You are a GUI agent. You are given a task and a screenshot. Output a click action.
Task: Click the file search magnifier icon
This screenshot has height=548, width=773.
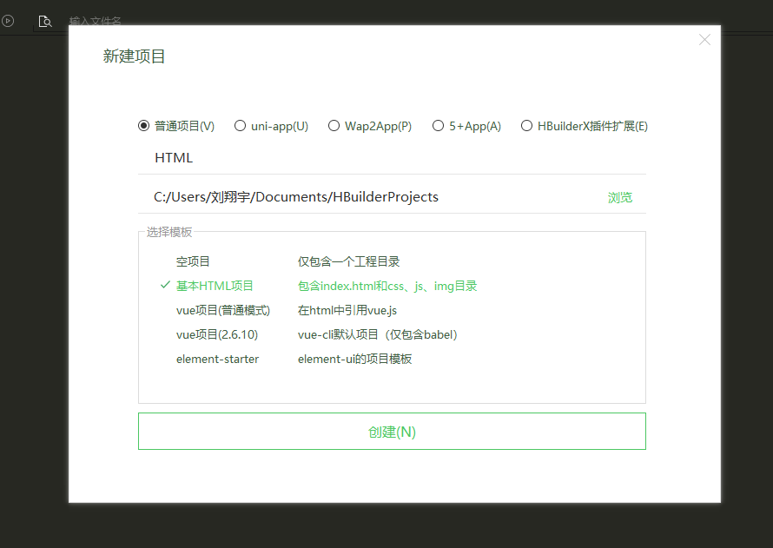(45, 22)
